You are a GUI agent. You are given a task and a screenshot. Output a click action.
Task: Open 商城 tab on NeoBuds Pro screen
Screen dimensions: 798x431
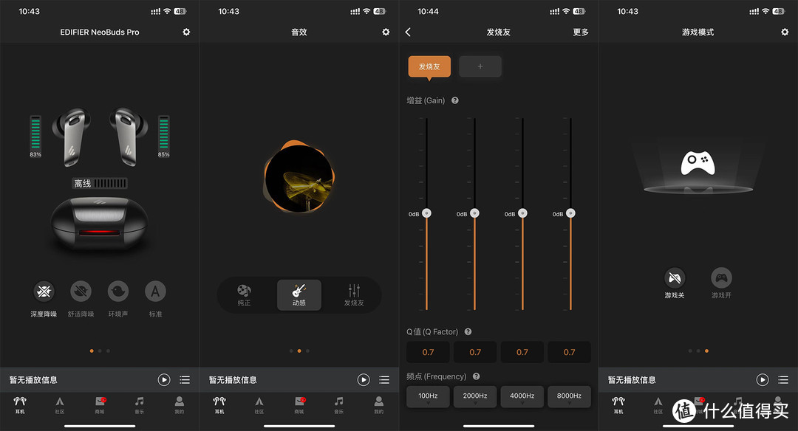point(100,405)
